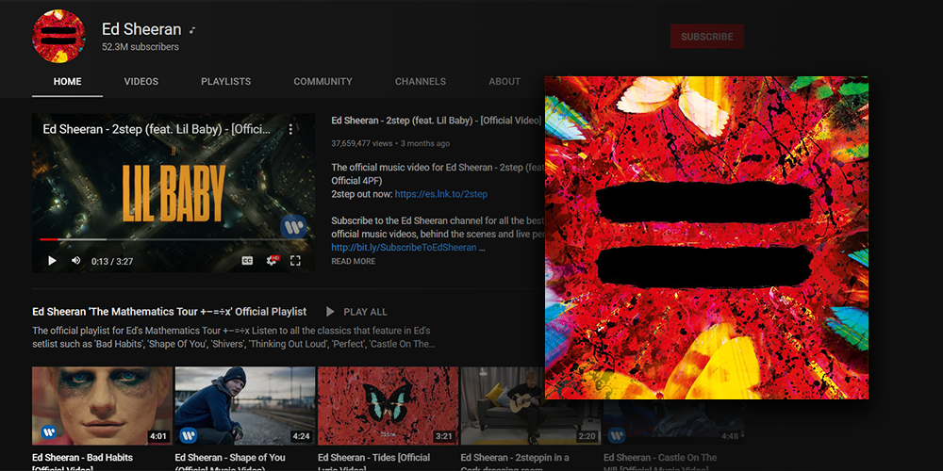The height and width of the screenshot is (471, 943).
Task: Open the Bad Habits video thumbnail
Action: click(x=102, y=406)
